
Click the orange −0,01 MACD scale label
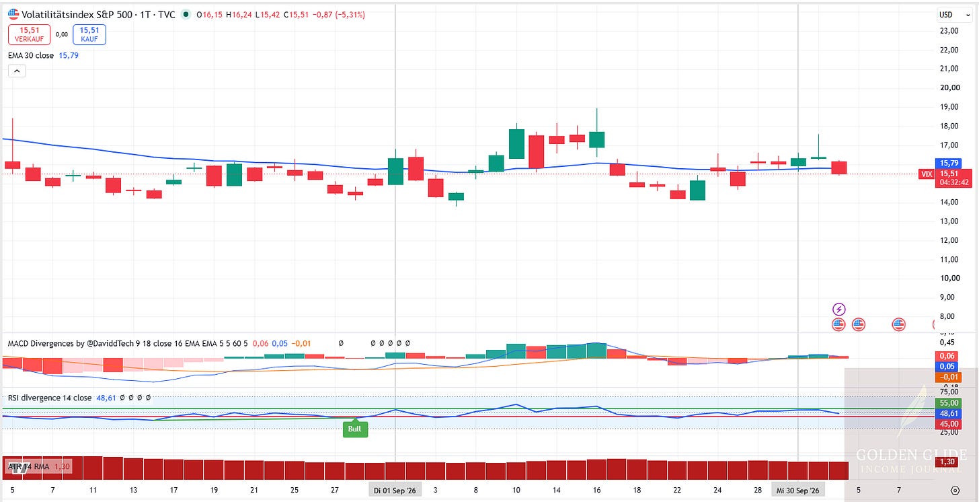[x=948, y=377]
